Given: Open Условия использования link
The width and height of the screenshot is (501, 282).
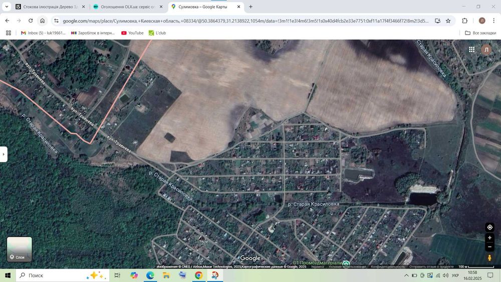Looking at the screenshot, I should coord(347,266).
